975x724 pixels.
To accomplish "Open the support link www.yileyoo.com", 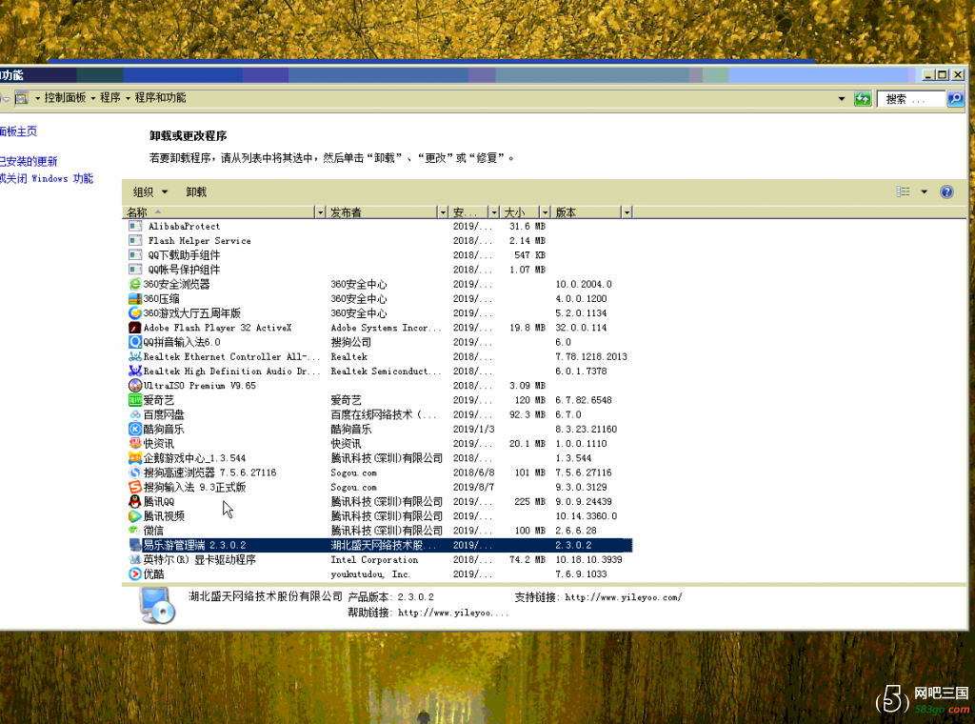I will (624, 597).
